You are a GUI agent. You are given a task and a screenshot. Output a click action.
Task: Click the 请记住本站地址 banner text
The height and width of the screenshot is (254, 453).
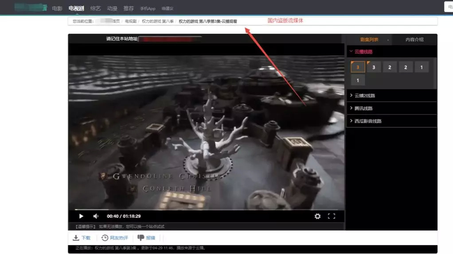pos(121,38)
